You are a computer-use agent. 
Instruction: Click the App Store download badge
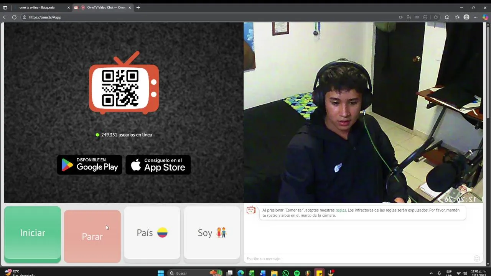point(158,165)
